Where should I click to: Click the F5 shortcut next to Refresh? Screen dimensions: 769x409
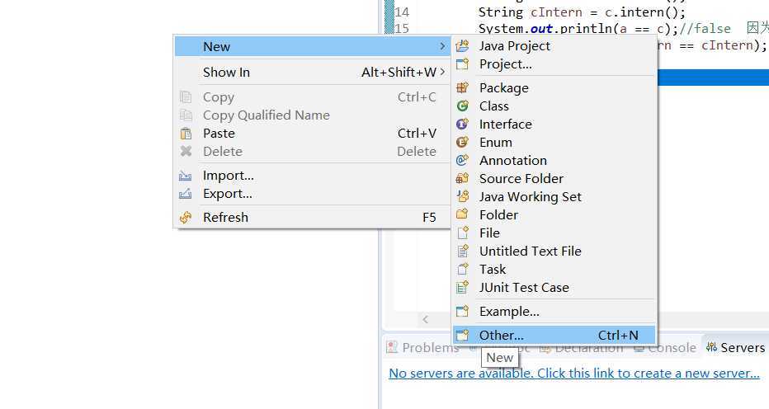(429, 217)
